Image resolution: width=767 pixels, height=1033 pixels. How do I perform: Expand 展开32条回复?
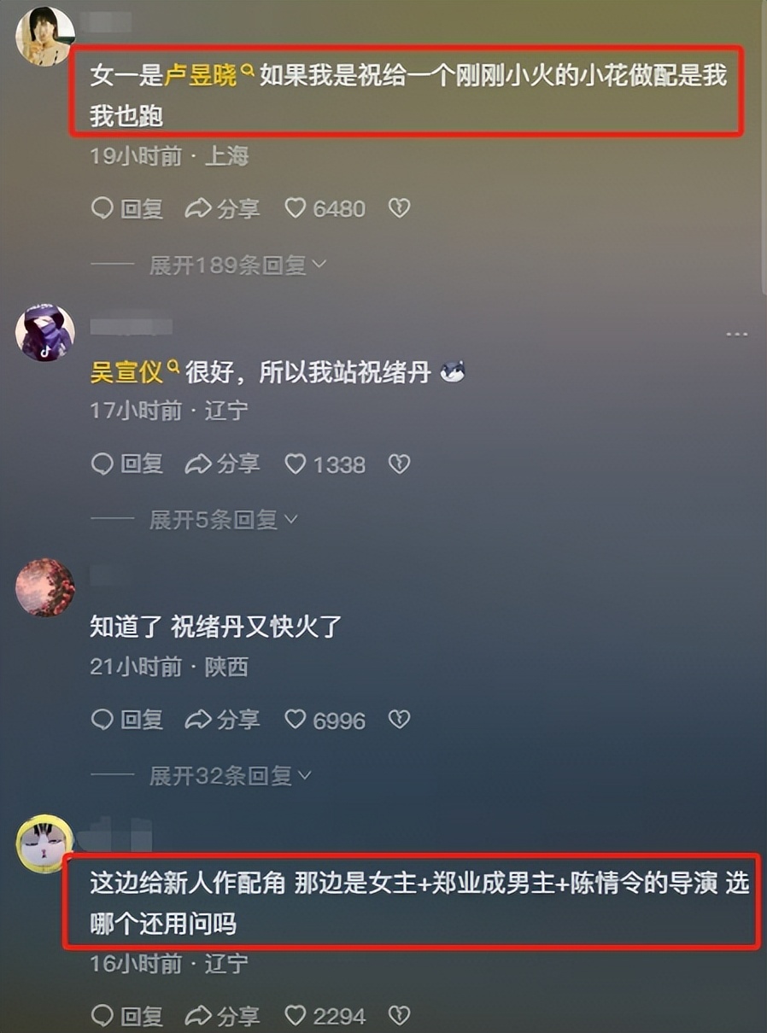coord(231,775)
